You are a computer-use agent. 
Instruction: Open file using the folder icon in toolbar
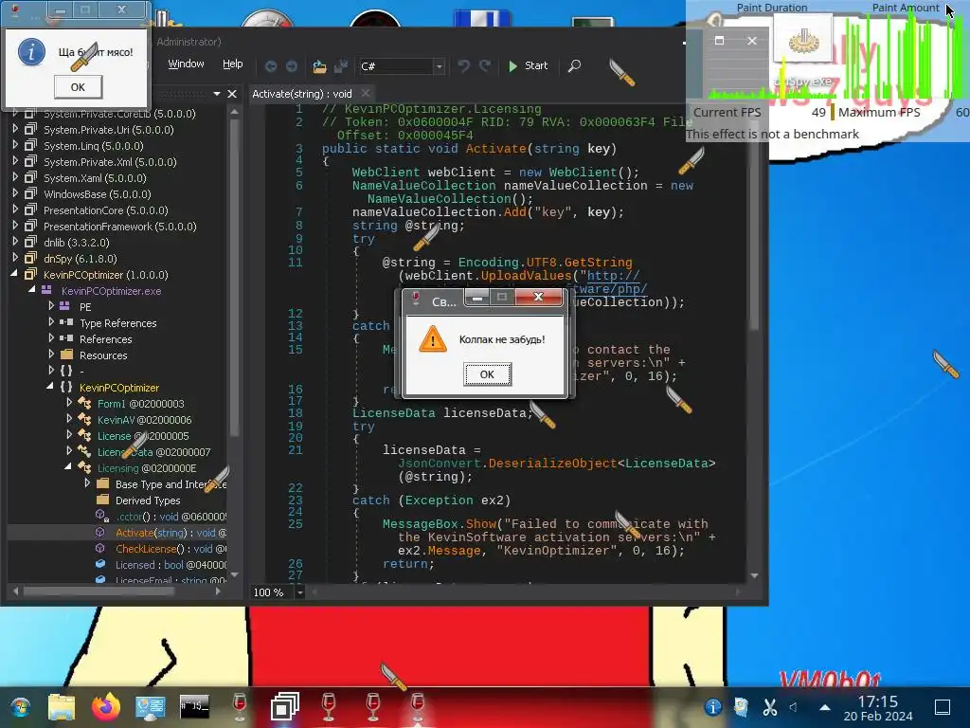(319, 66)
